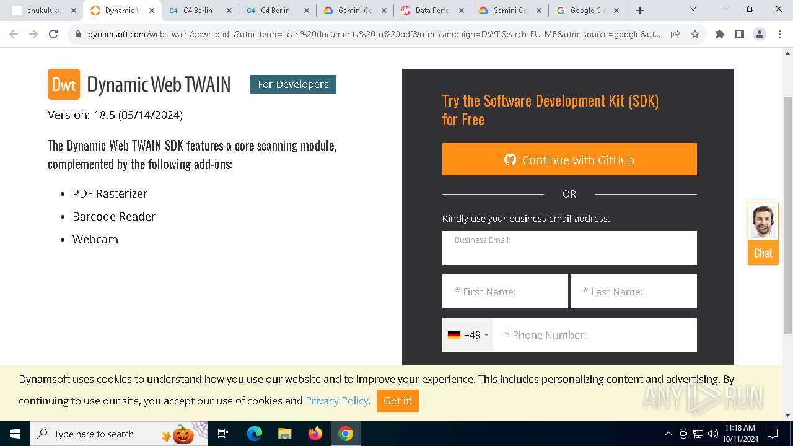Viewport: 793px width, 446px height.
Task: Click the Version 18.5 text
Action: [115, 115]
